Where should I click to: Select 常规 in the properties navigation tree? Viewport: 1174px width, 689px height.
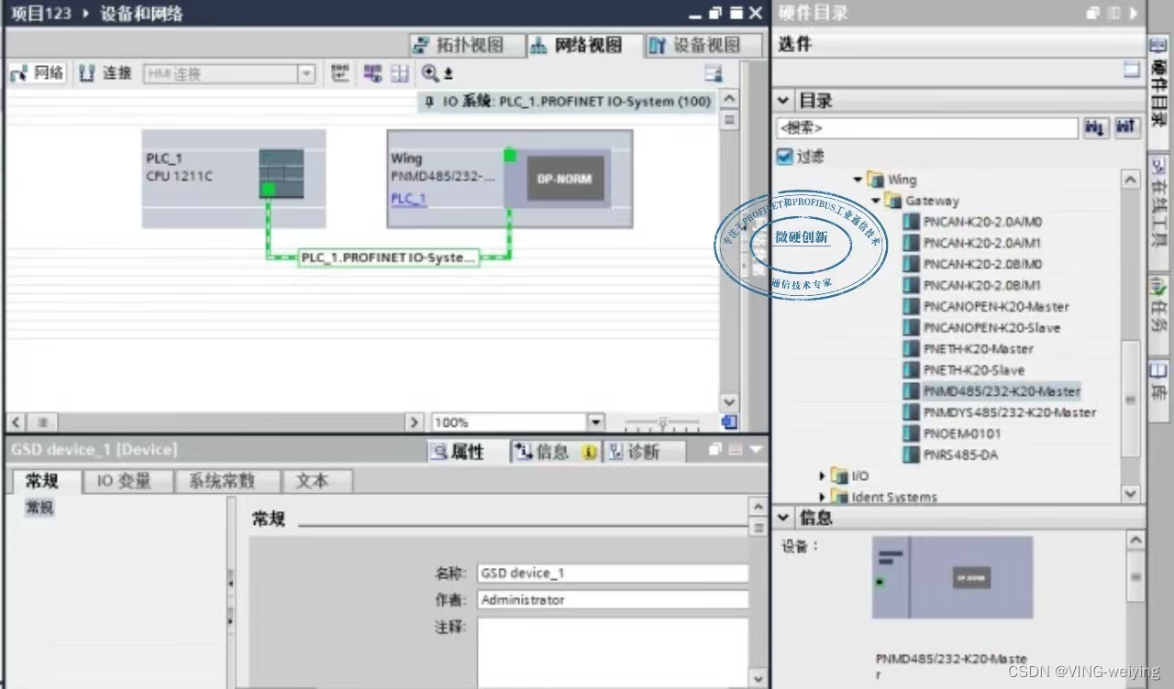click(x=39, y=509)
